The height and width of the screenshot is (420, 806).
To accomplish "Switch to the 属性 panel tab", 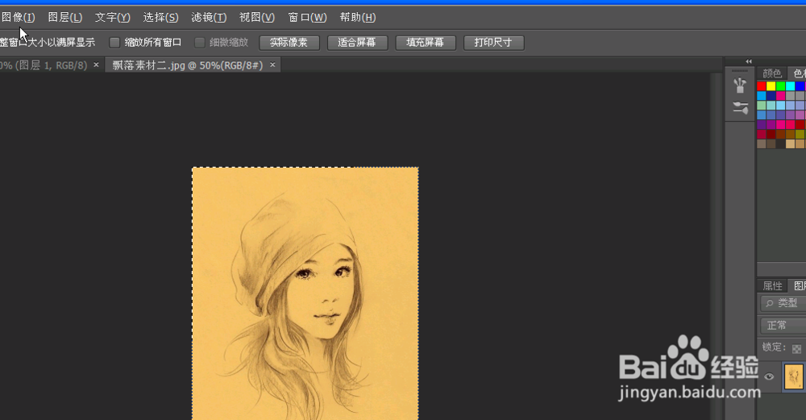I will [772, 286].
